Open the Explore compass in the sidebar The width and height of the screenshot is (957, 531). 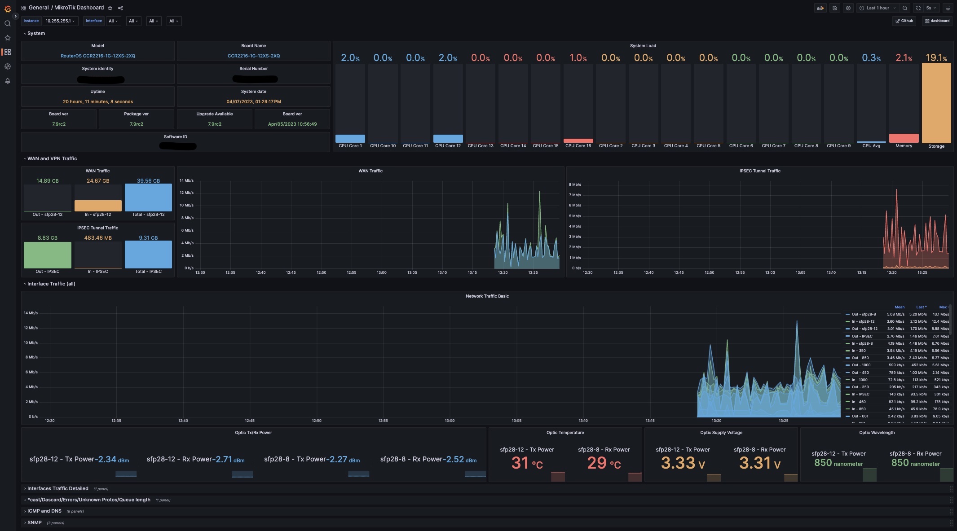(x=7, y=67)
